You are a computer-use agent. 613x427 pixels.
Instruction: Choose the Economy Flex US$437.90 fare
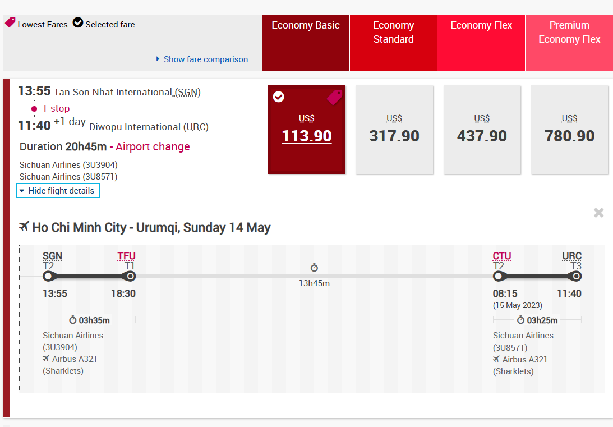482,130
